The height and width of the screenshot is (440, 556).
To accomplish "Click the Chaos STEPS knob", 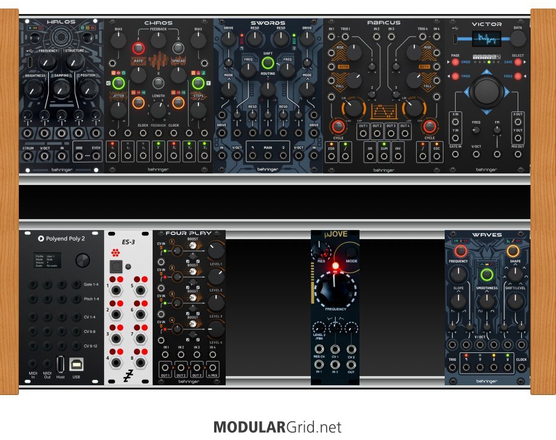I will tap(198, 110).
